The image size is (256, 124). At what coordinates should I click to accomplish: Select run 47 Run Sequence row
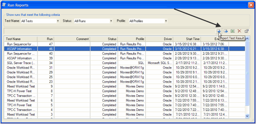click(125, 44)
